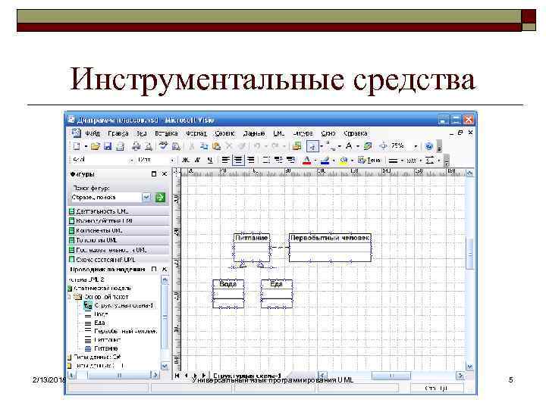The width and height of the screenshot is (546, 409).
Task: Click the Save diskette icon
Action: 108,146
